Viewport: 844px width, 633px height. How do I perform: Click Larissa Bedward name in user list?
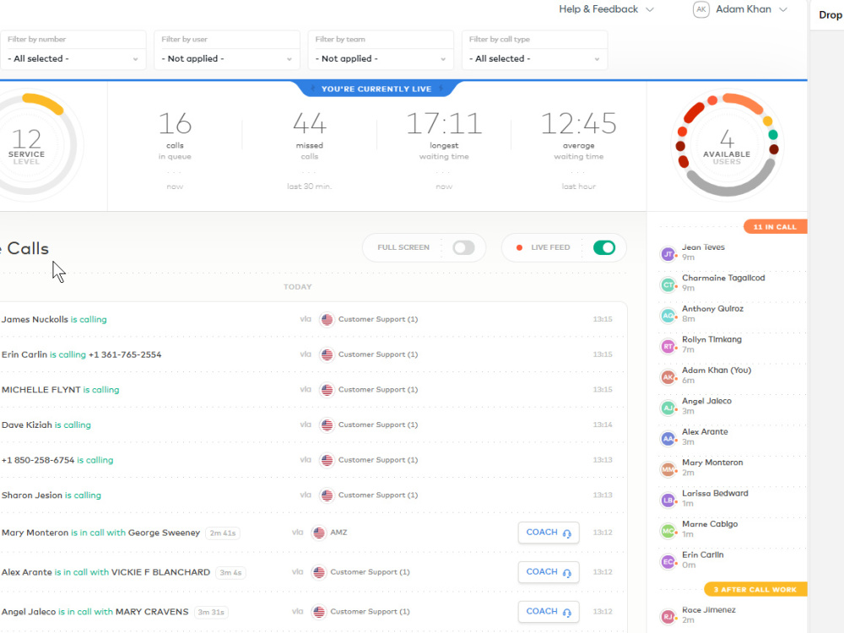[715, 494]
